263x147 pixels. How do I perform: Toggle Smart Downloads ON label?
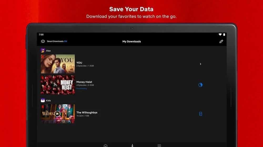point(57,41)
